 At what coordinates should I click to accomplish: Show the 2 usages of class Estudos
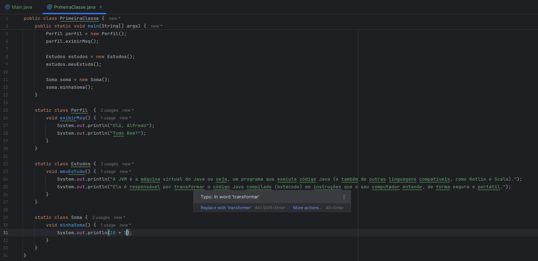click(109, 164)
